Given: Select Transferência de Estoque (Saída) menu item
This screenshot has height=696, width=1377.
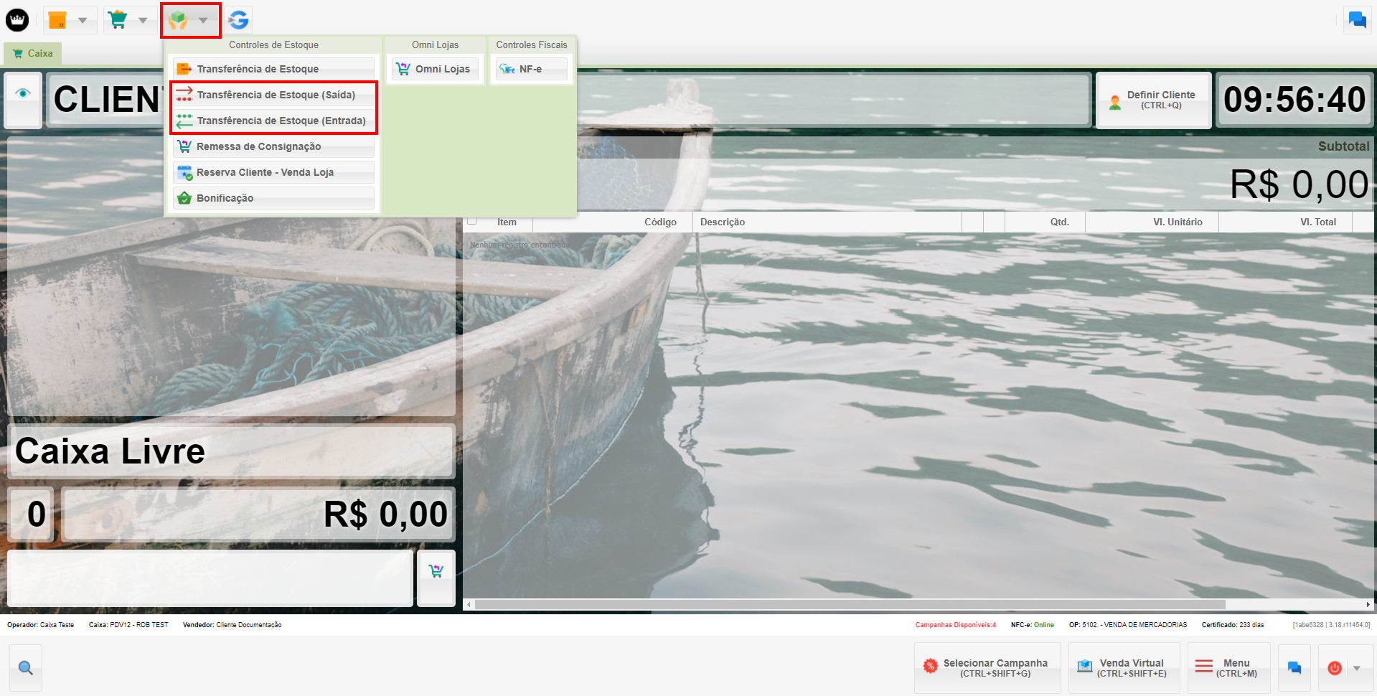Looking at the screenshot, I should 274,95.
